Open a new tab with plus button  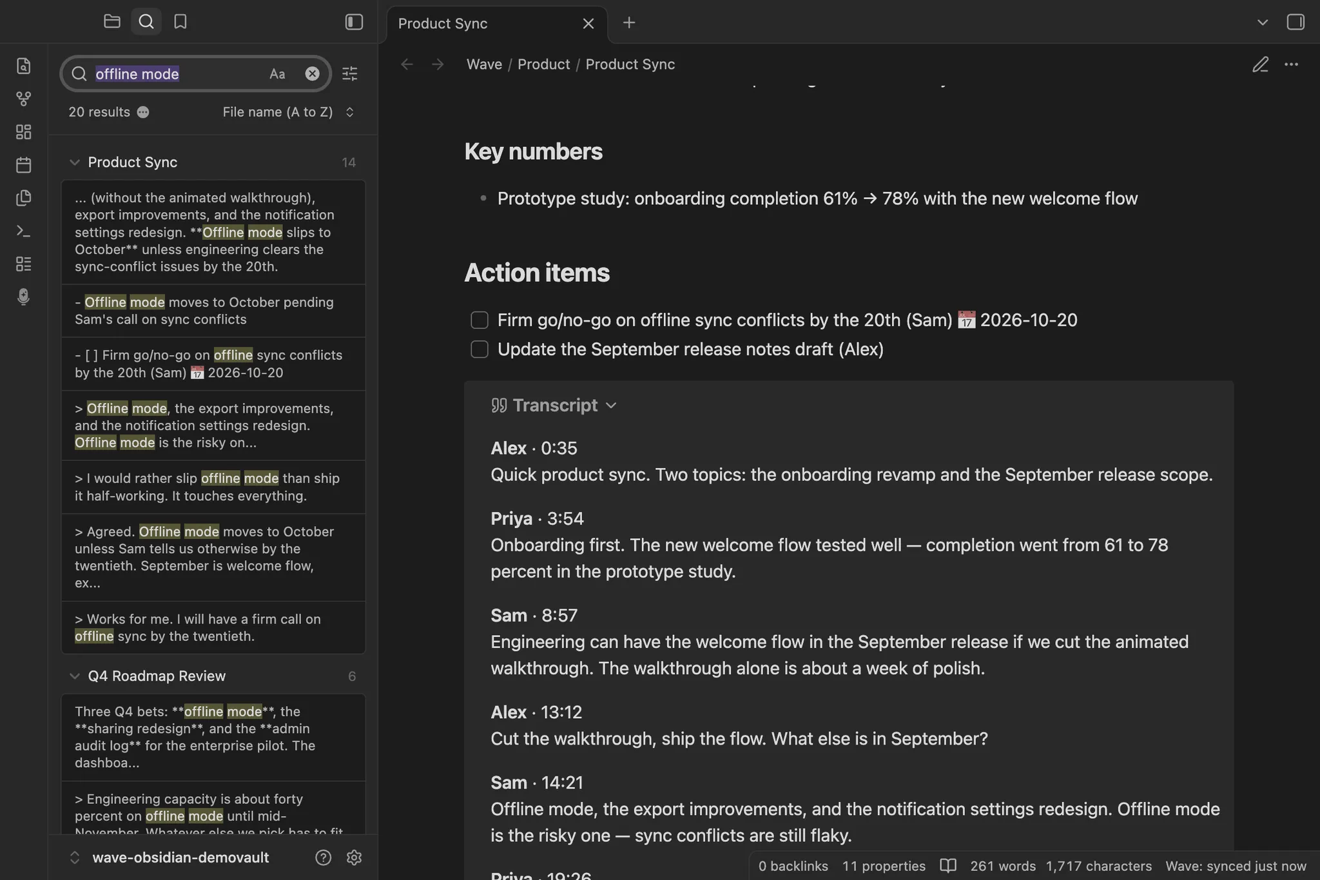click(629, 23)
